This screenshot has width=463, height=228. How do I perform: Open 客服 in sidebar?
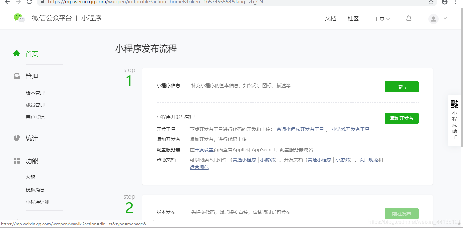[x=31, y=177]
